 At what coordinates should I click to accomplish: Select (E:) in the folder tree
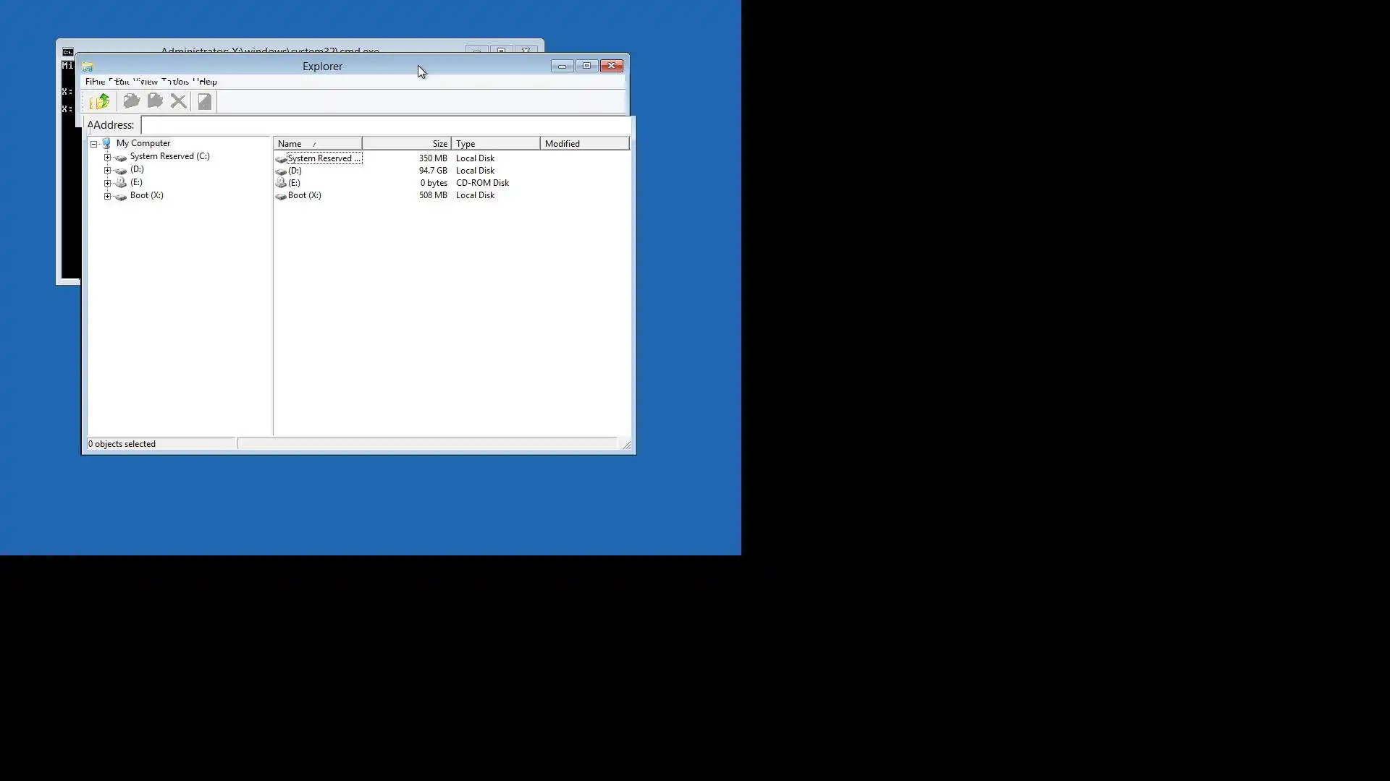136,182
